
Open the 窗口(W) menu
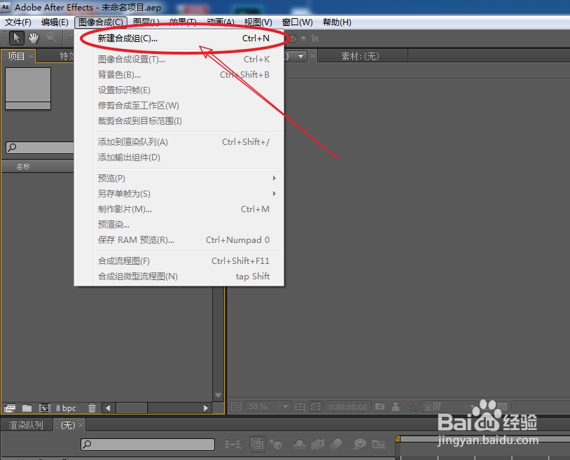pos(298,22)
